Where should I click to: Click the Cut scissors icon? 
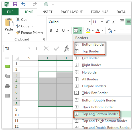(x=18, y=19)
